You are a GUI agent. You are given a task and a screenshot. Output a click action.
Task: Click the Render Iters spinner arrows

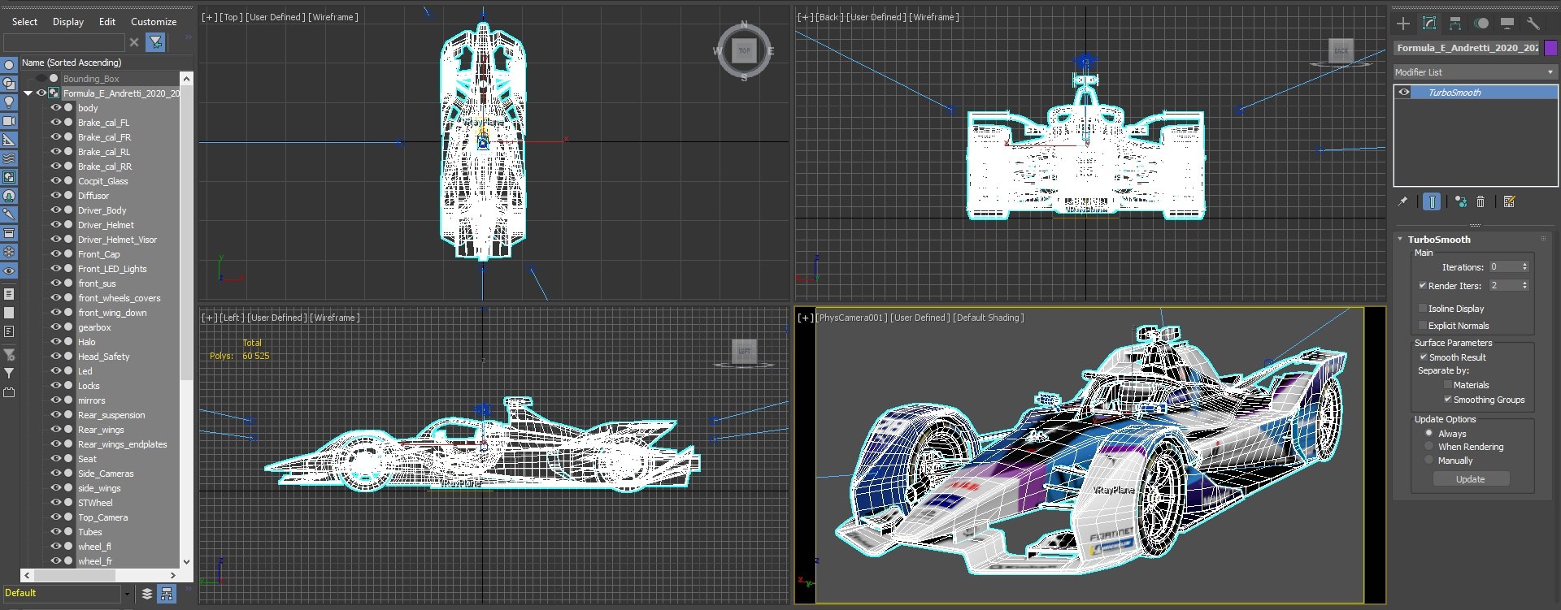pyautogui.click(x=1525, y=286)
